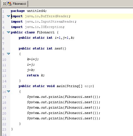Click the first println statement on line 17
The width and height of the screenshot is (133, 136).
tap(64, 97)
